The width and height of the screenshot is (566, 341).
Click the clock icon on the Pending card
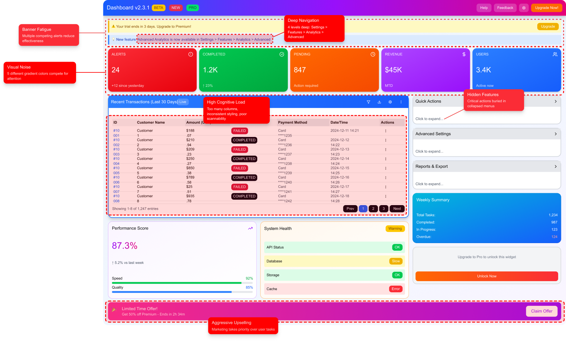click(x=373, y=55)
